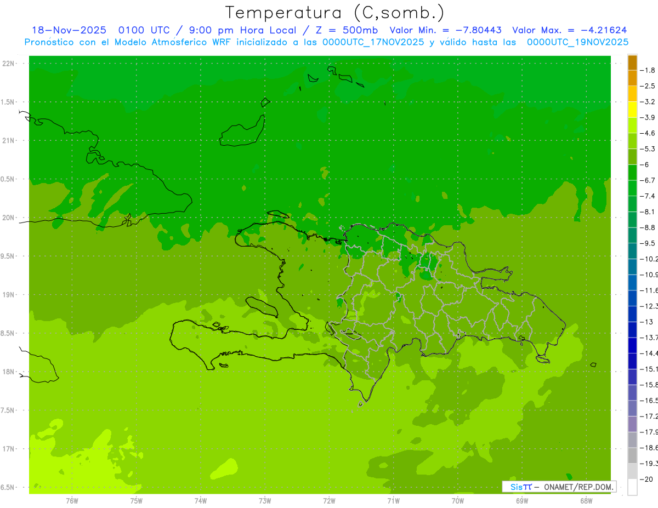Click the '72W' longitude axis label
Viewport: 658px width, 508px height.
(329, 500)
